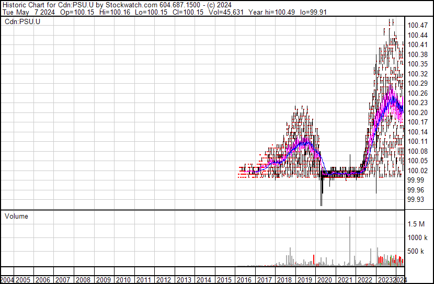Click the Stockwatch.com text in chart title
Viewport: 434px width, 284px height.
131,5
